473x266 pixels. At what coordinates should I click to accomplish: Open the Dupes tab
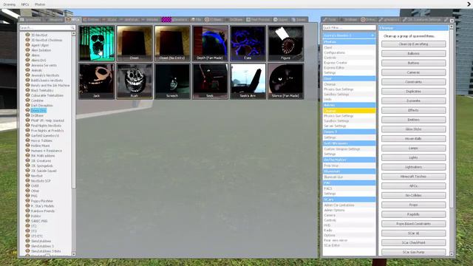(x=281, y=20)
